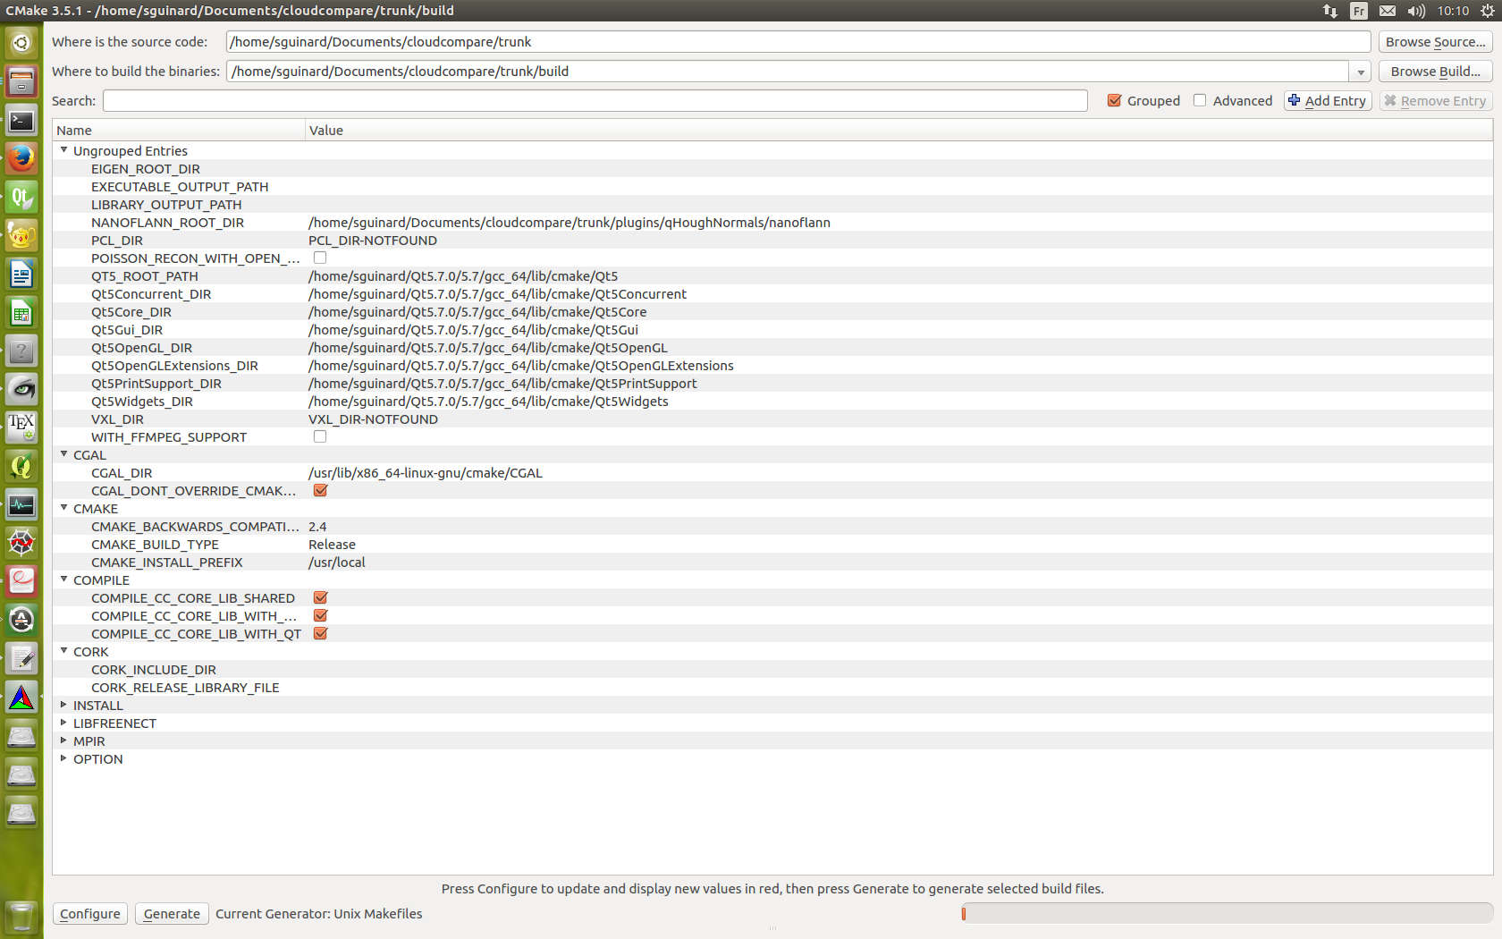Open the build directory path dropdown
1502x939 pixels.
1360,72
